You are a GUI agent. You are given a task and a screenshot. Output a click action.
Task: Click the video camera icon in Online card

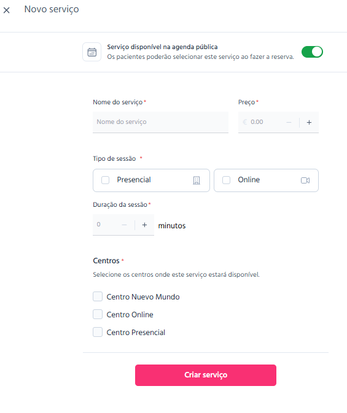(x=305, y=180)
